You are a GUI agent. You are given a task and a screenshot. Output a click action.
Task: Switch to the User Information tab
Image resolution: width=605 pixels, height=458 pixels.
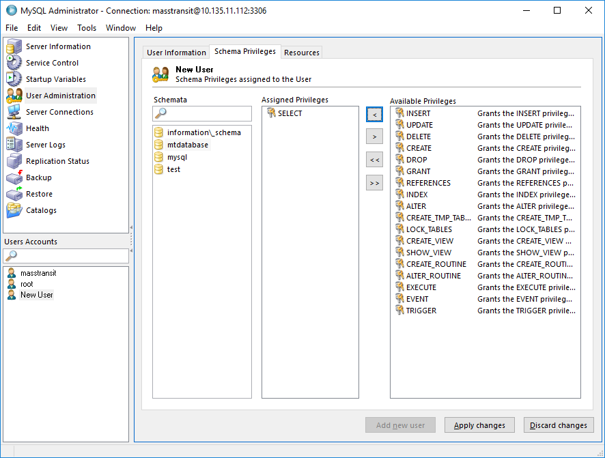175,52
